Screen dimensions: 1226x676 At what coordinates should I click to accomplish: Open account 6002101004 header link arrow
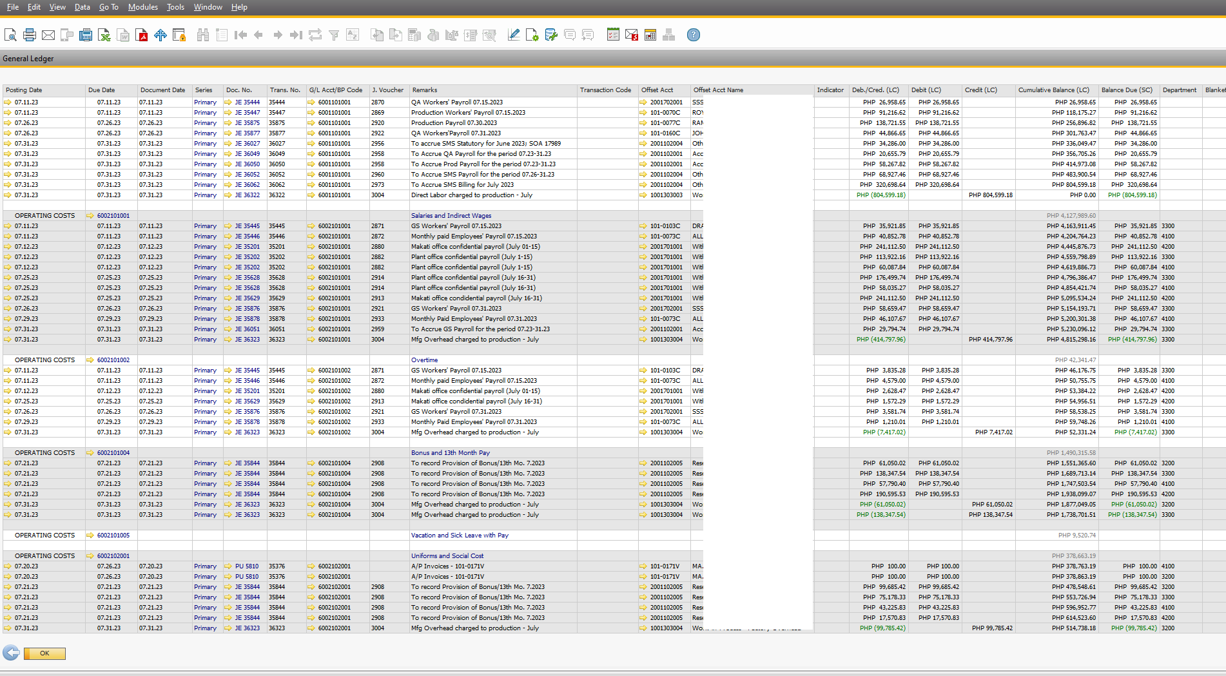90,453
